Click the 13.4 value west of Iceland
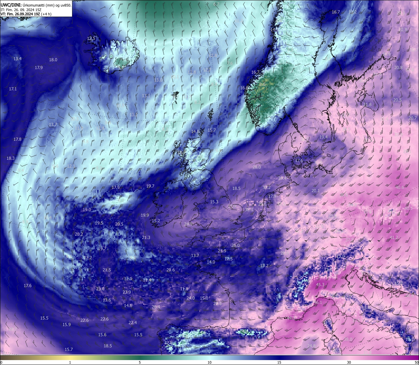This screenshot has width=419, height=365. 17,59
